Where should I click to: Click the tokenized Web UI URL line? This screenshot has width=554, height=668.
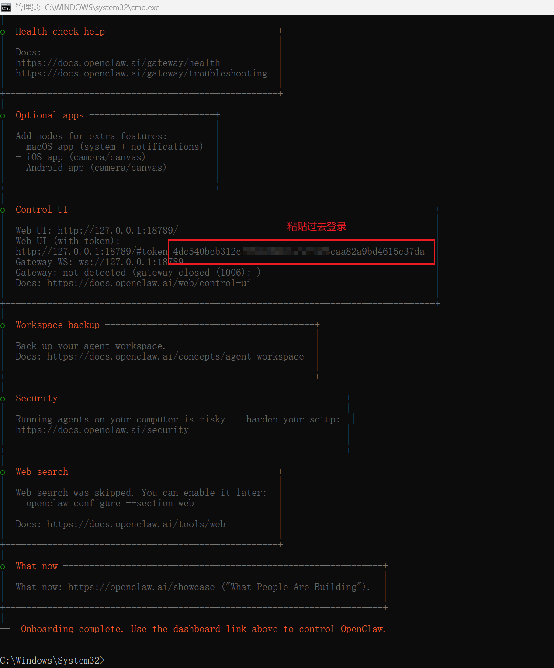click(x=220, y=252)
